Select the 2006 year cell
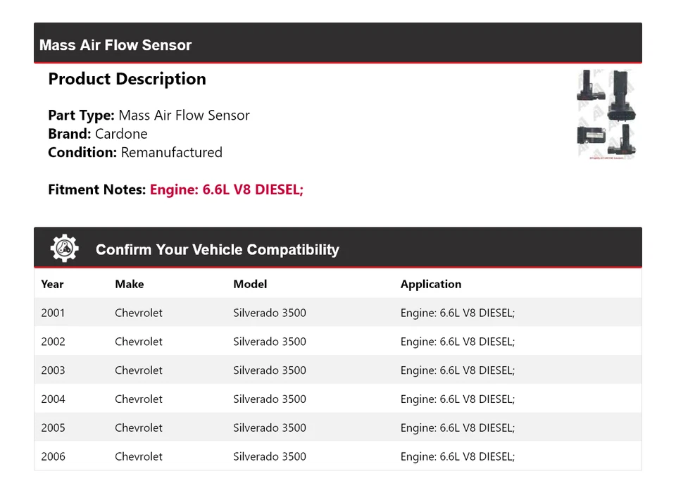This screenshot has height=493, width=676. pyautogui.click(x=53, y=456)
